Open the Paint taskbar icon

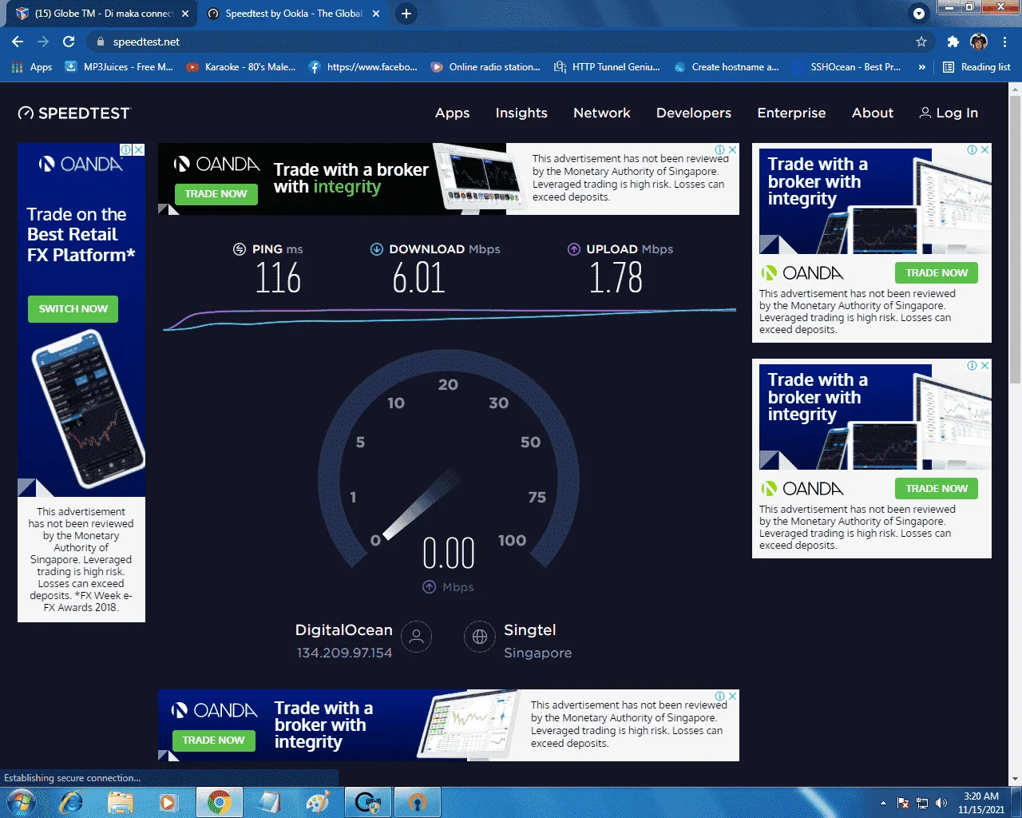(x=317, y=802)
